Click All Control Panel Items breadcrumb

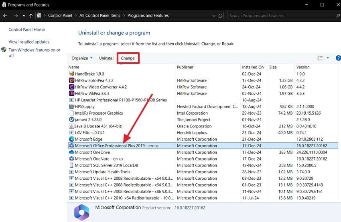pos(100,15)
